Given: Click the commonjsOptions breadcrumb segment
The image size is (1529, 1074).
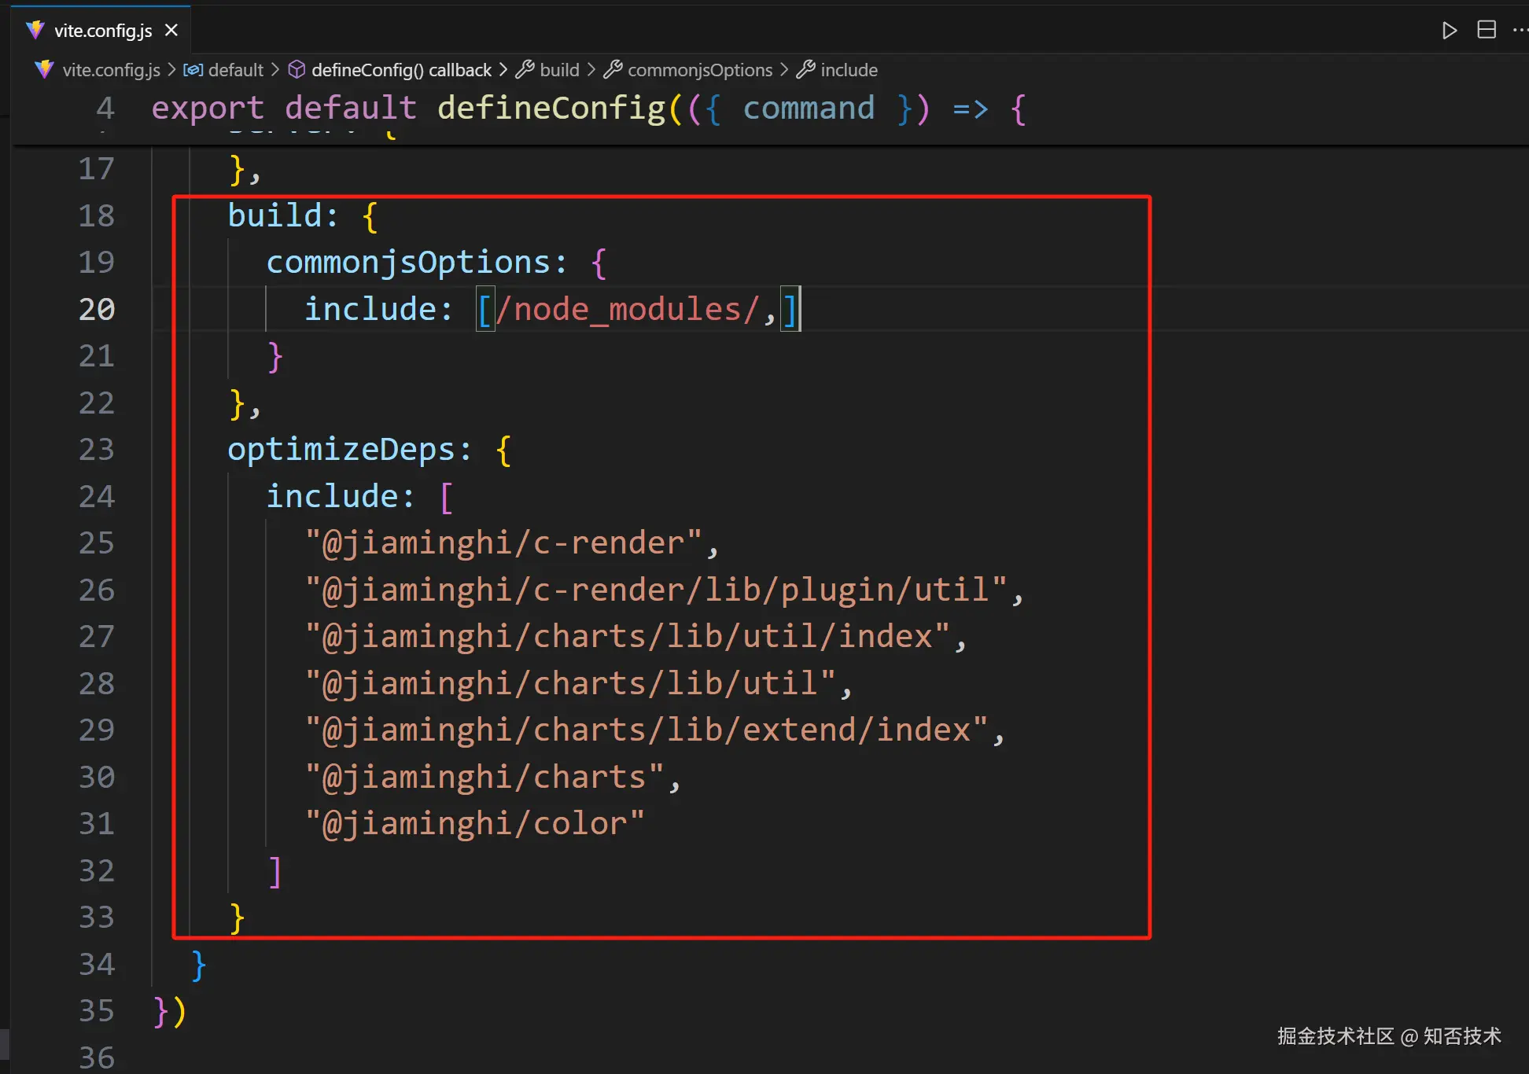Looking at the screenshot, I should 699,70.
